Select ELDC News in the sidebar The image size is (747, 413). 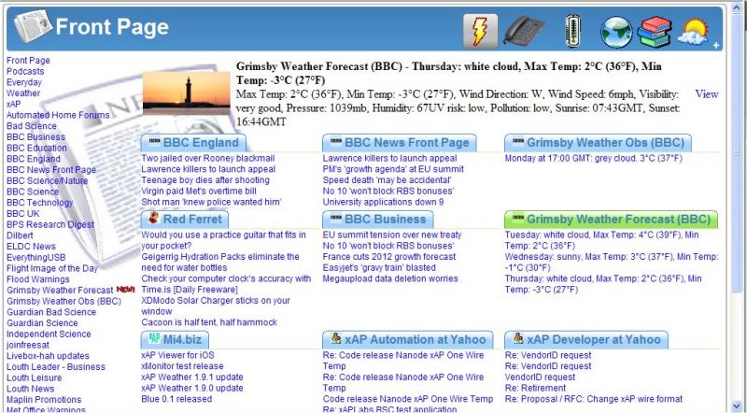tap(31, 247)
